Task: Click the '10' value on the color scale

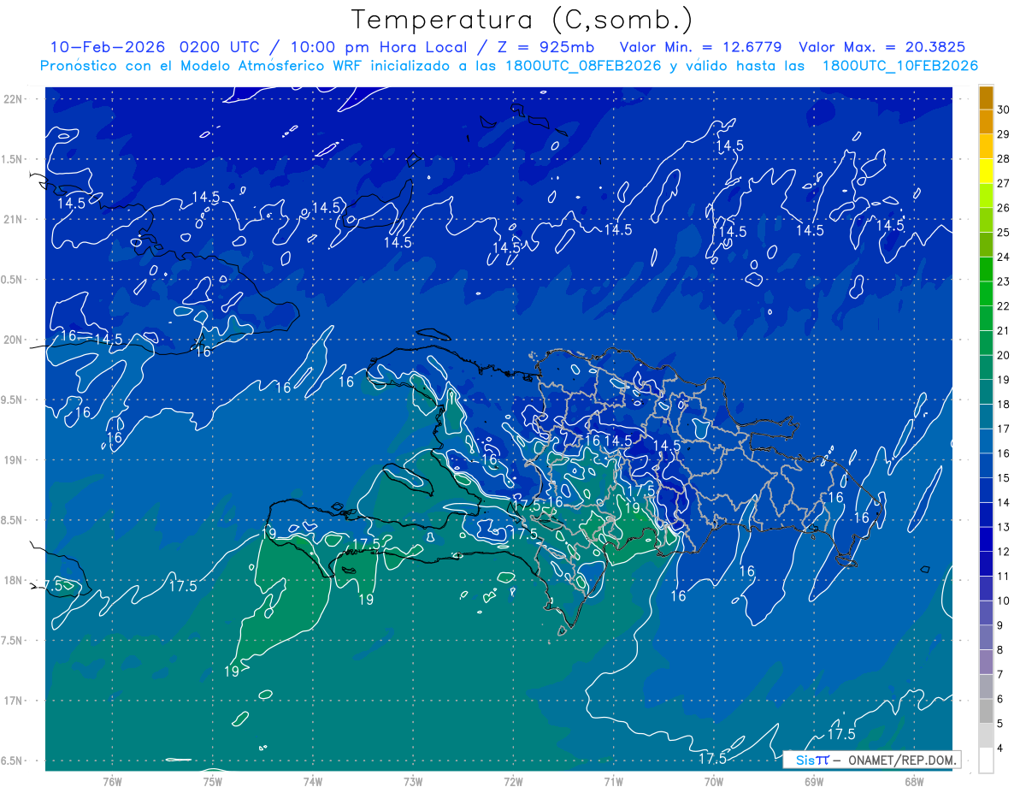Action: tap(1003, 601)
